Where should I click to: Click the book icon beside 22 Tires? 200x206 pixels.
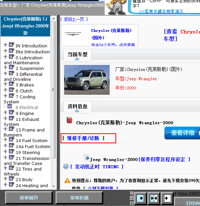(x=12, y=168)
